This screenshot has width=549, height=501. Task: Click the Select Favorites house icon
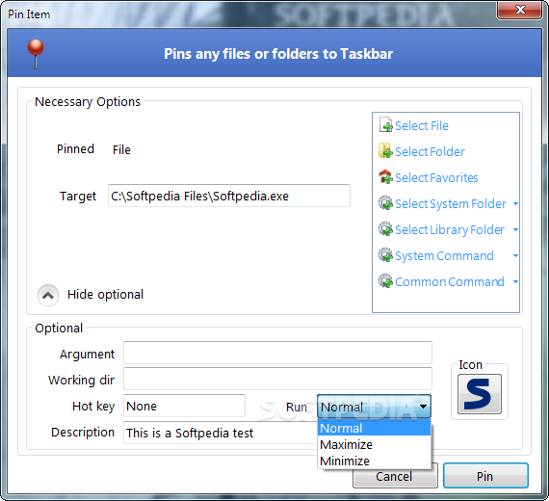pyautogui.click(x=385, y=177)
